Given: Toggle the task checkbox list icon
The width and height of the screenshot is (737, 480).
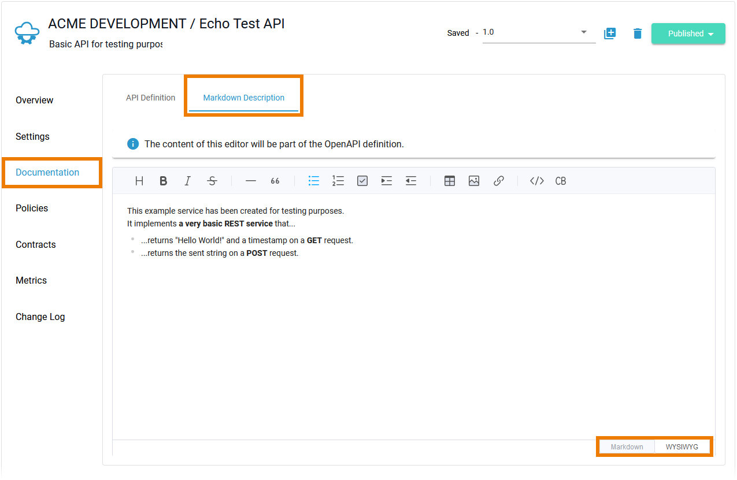Looking at the screenshot, I should 362,181.
